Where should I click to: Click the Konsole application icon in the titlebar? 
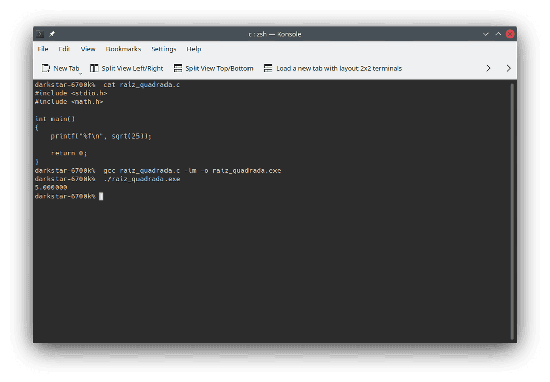[39, 34]
